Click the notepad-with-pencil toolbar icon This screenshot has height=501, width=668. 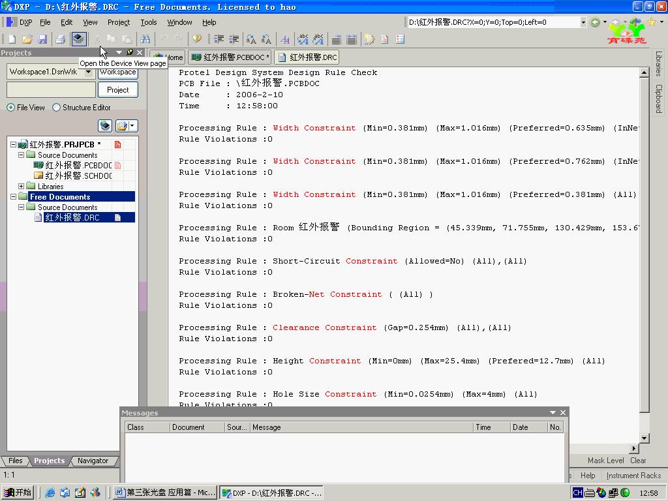(369, 39)
